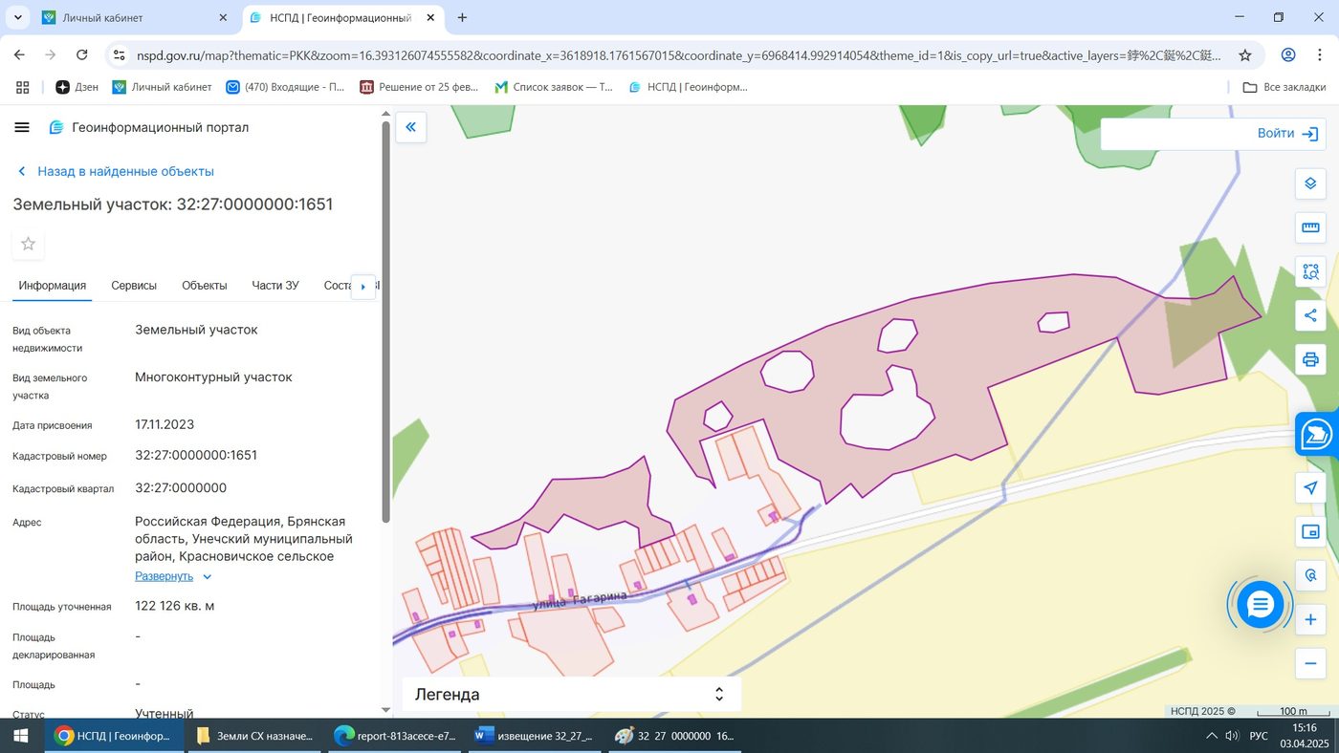The height and width of the screenshot is (753, 1339).
Task: Open the Части ЗУ tab
Action: click(x=275, y=285)
